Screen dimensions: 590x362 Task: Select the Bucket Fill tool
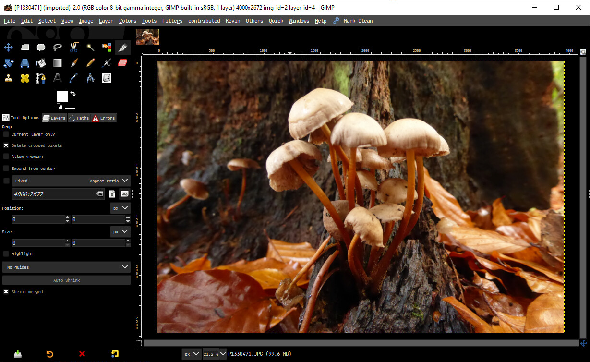41,62
